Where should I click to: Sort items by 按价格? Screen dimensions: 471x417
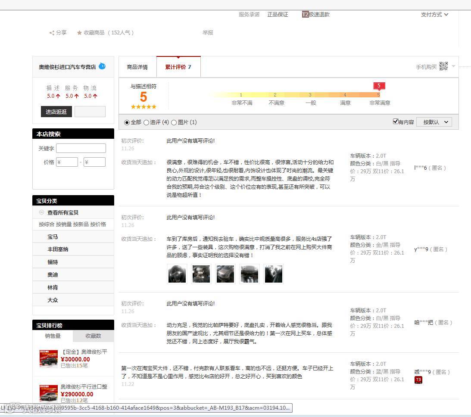point(98,224)
